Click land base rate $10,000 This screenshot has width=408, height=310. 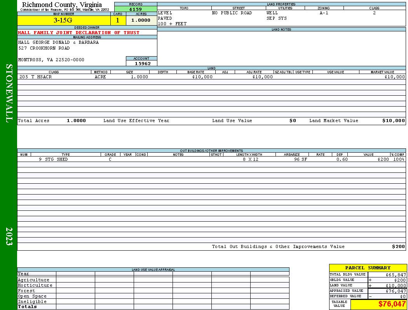(x=202, y=77)
